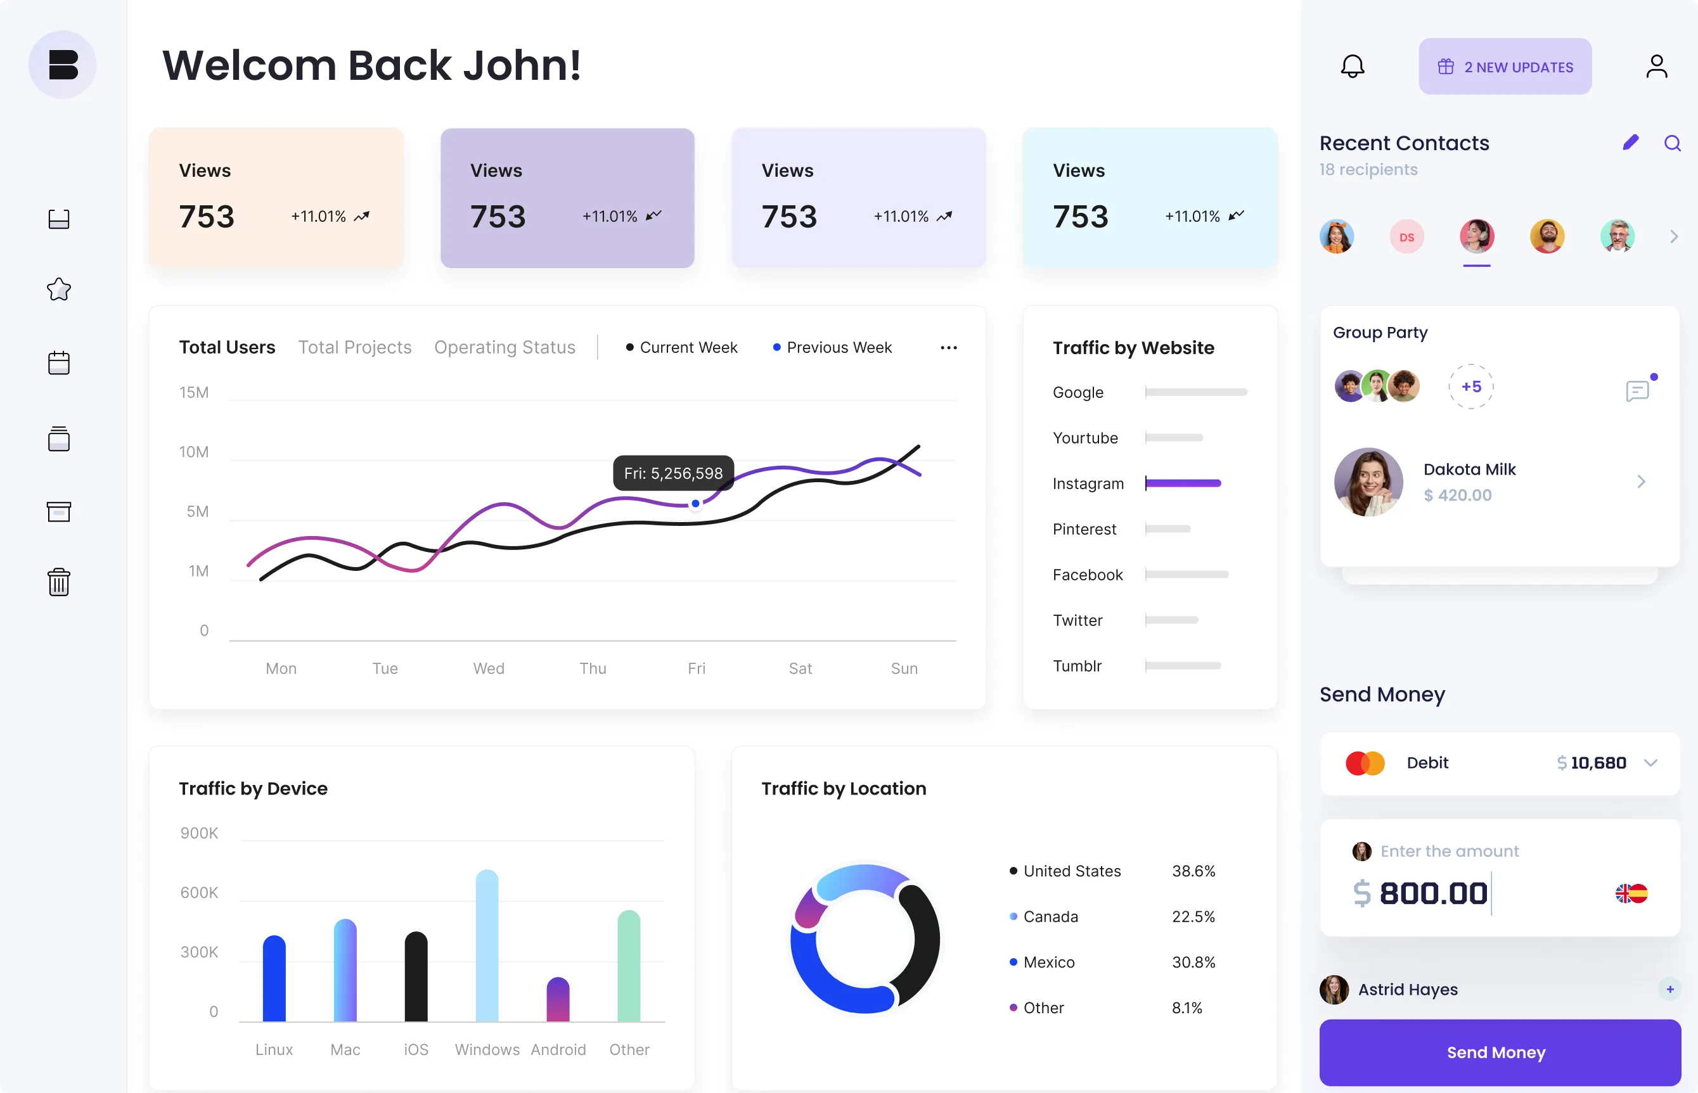Viewport: 1698px width, 1093px height.
Task: Click the pencil edit contacts icon
Action: (1631, 143)
